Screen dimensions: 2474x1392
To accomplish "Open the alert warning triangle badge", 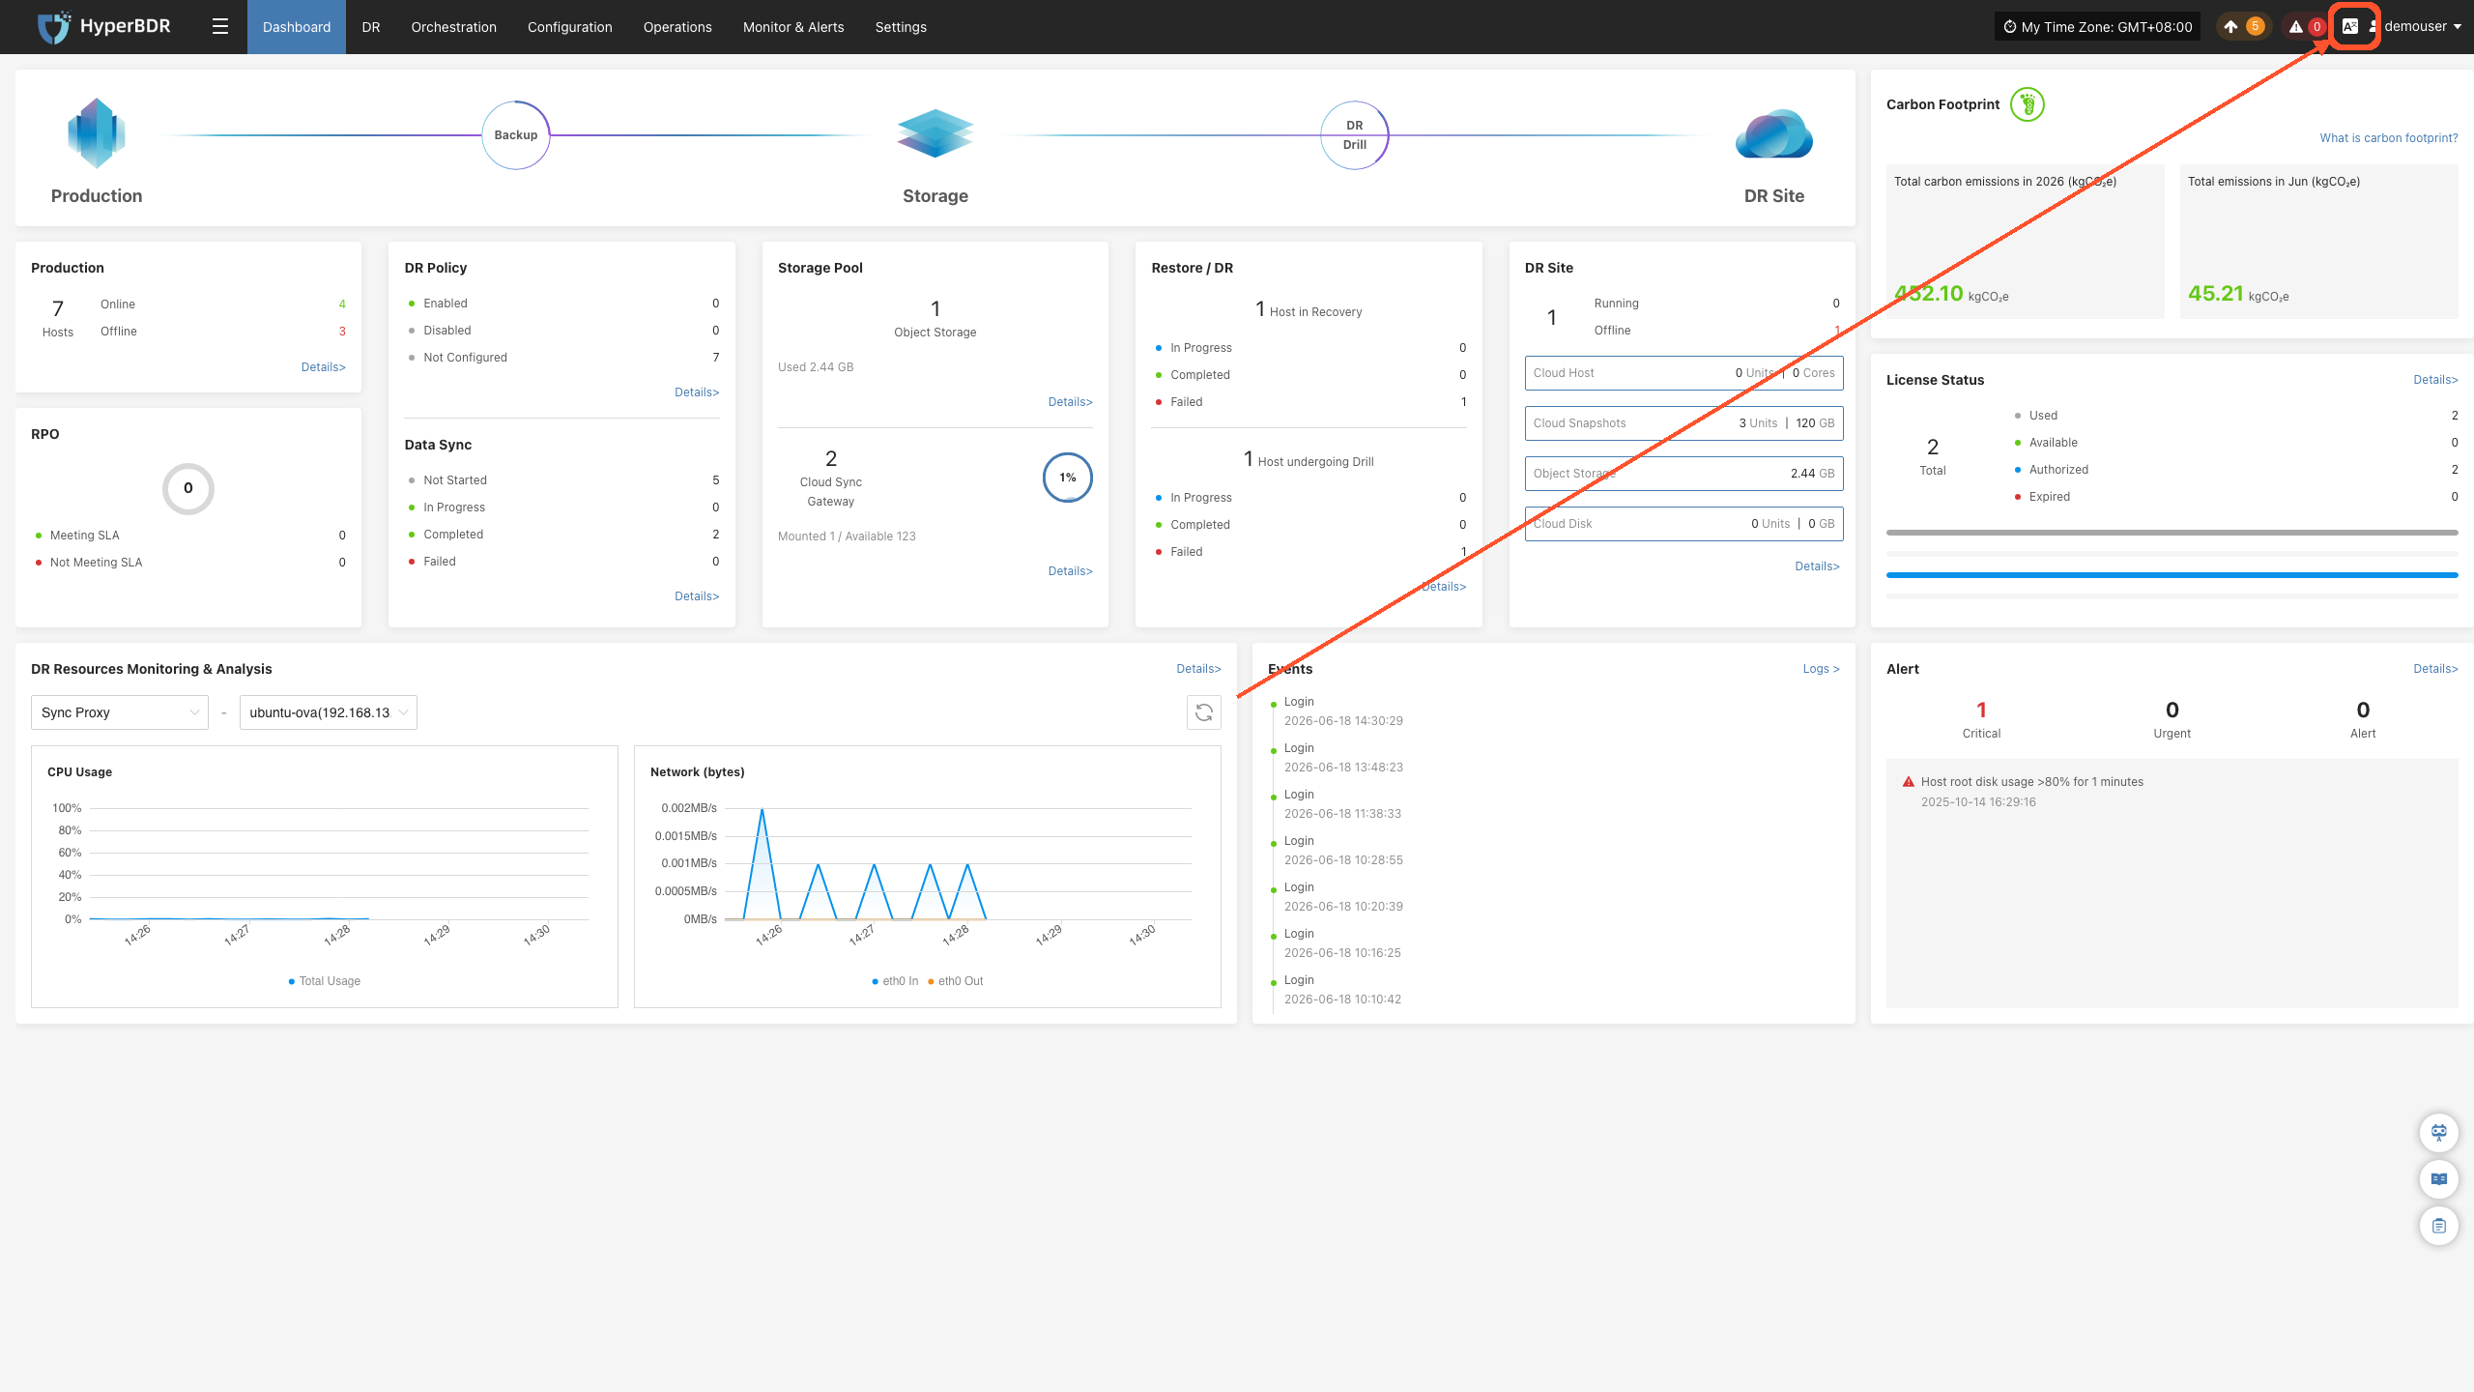I will pyautogui.click(x=2306, y=27).
